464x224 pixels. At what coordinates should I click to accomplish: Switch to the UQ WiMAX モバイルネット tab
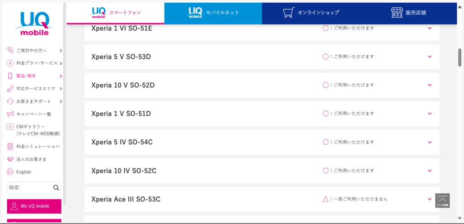(213, 13)
